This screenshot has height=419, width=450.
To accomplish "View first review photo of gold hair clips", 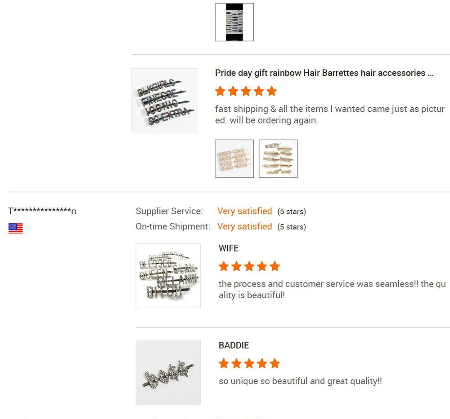I will (234, 159).
